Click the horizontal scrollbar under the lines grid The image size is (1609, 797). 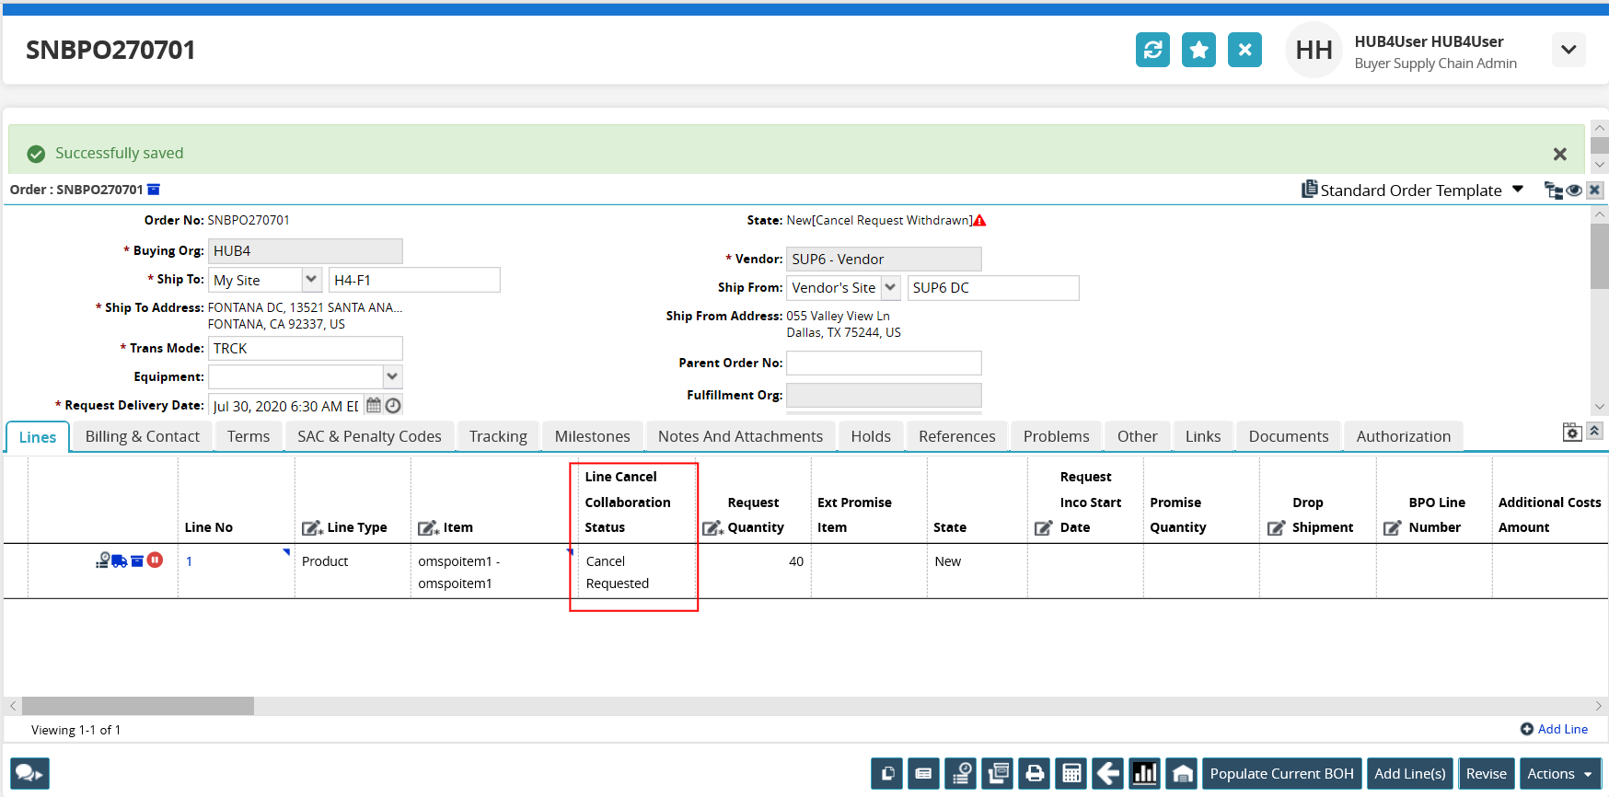click(x=138, y=706)
